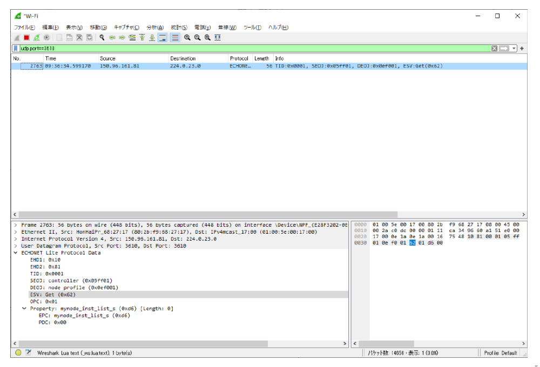Screen dimensions: 540x367
Task: Go forward to next packet in history
Action: click(122, 38)
